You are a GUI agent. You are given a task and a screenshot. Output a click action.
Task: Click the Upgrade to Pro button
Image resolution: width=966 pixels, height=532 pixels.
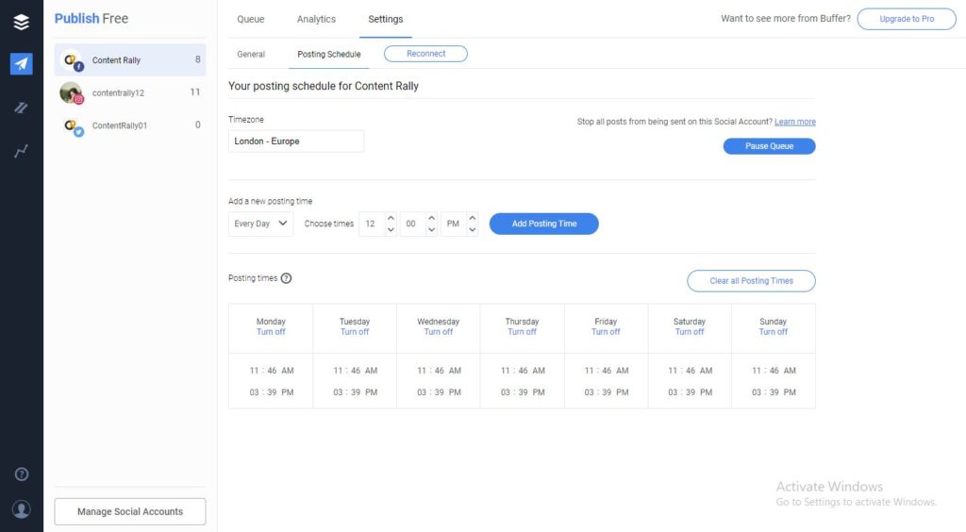pos(907,19)
